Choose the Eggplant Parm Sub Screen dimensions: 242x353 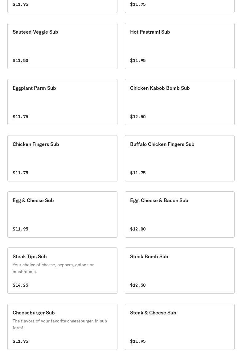(62, 102)
